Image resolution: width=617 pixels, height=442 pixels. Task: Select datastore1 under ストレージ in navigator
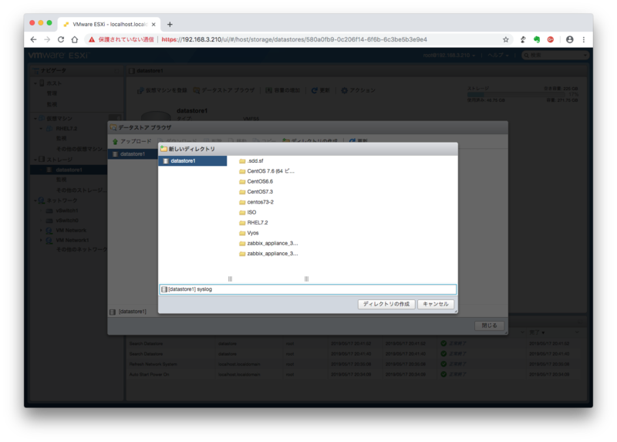point(69,170)
